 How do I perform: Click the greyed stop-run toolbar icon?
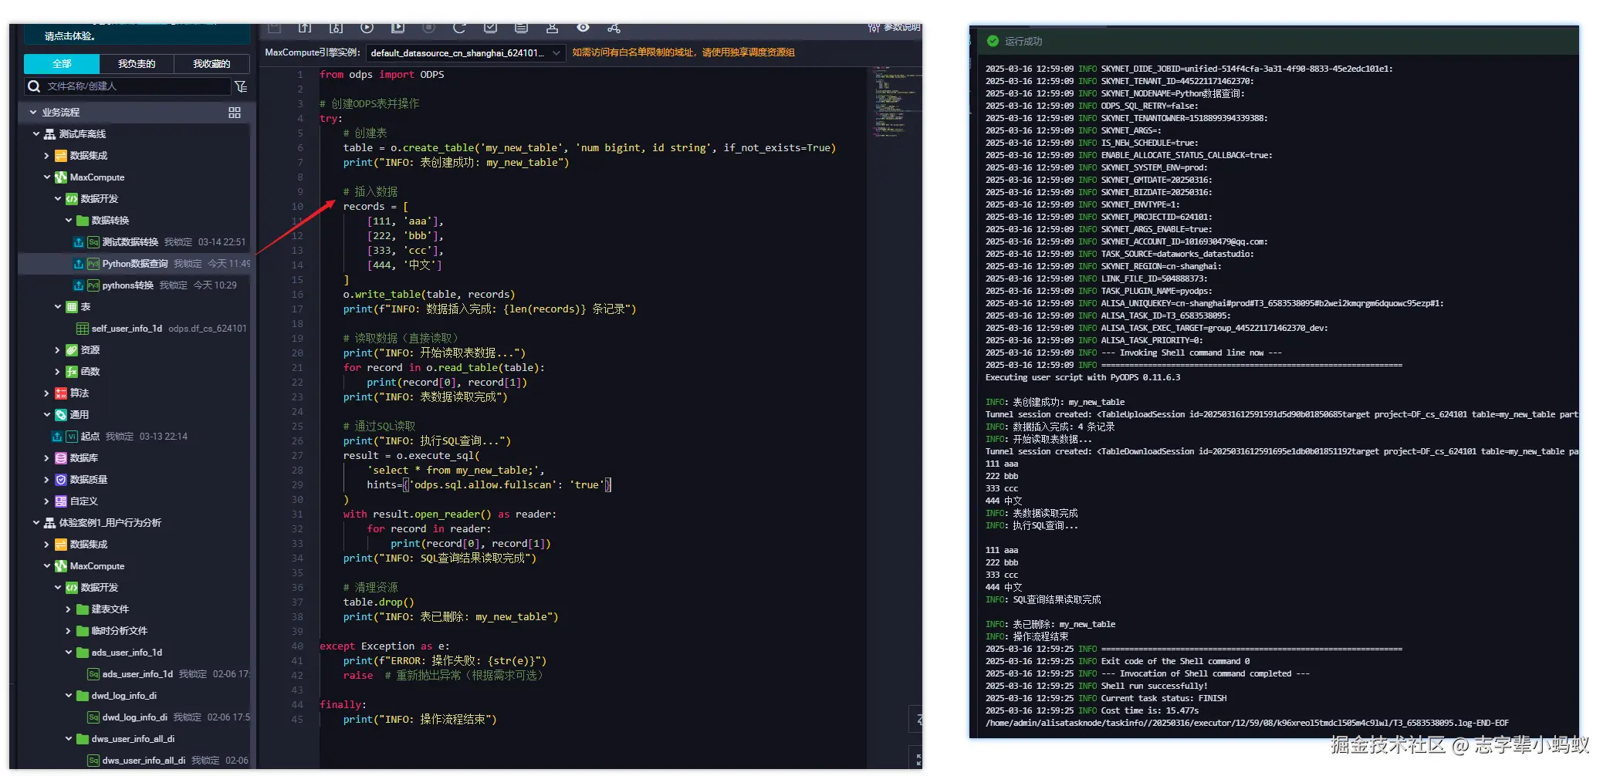(428, 28)
